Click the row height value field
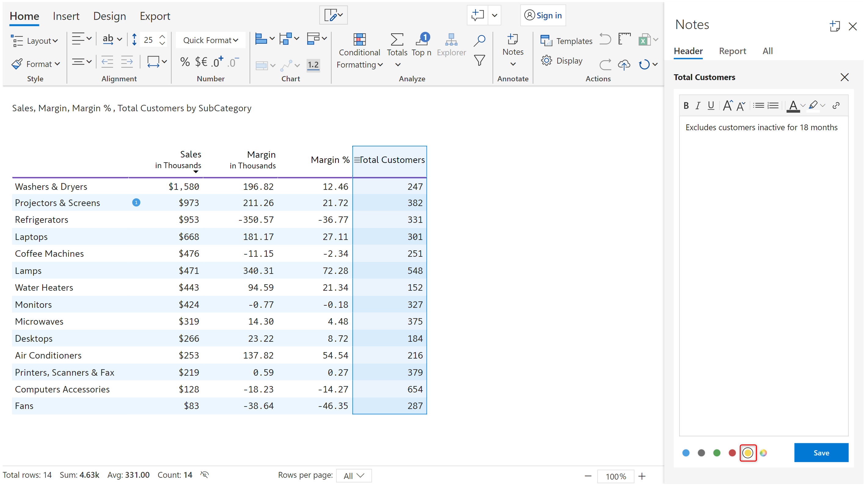 click(148, 40)
